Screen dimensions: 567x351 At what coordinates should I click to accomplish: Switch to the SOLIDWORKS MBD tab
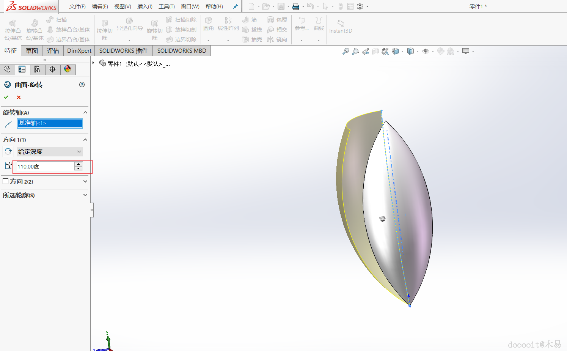point(182,51)
